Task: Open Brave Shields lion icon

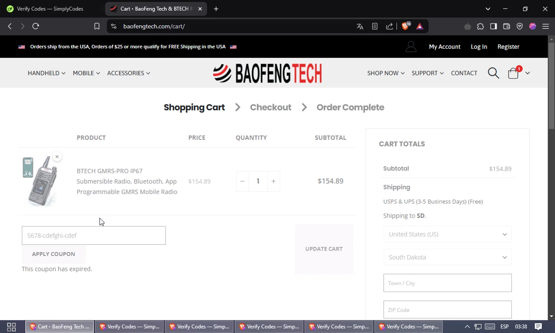Action: pyautogui.click(x=406, y=26)
